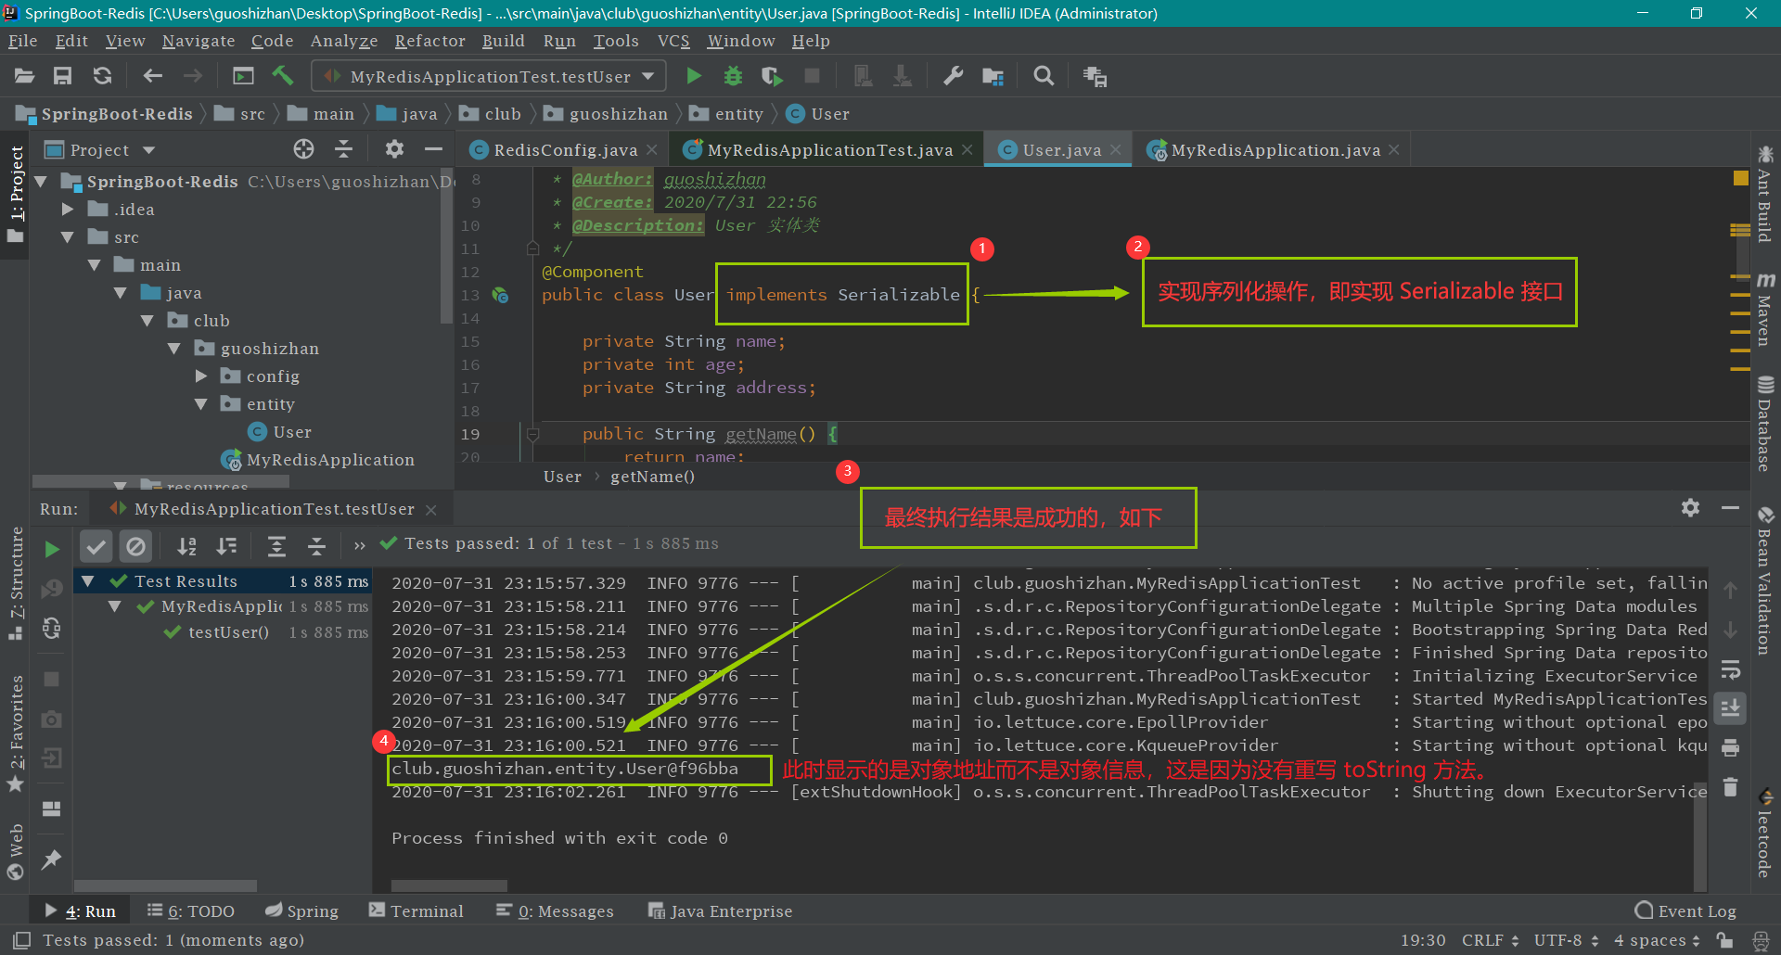Switch to the RedisConfig.java tab

(565, 150)
